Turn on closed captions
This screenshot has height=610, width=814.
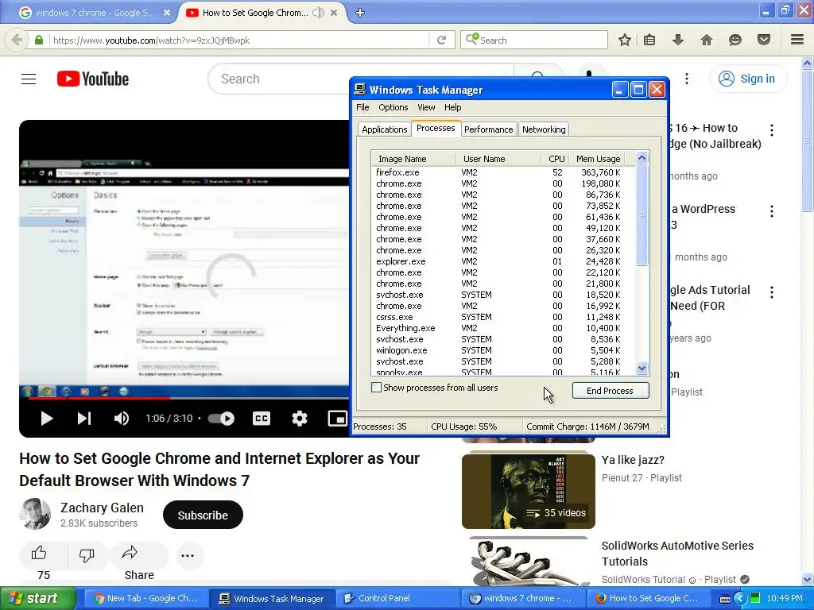[x=261, y=418]
